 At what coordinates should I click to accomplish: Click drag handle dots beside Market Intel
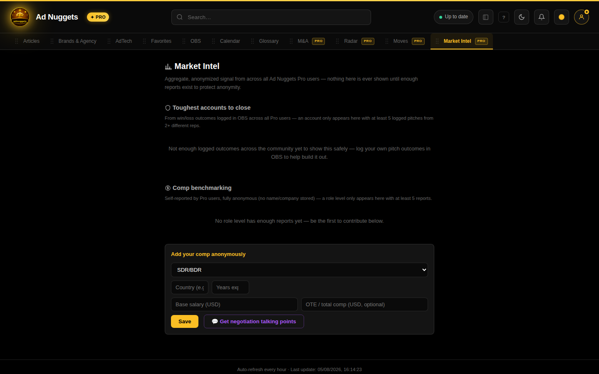point(437,41)
